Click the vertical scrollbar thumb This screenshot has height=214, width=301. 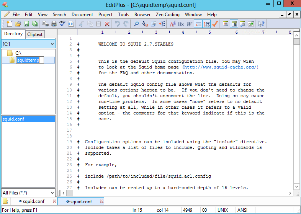click(x=296, y=41)
